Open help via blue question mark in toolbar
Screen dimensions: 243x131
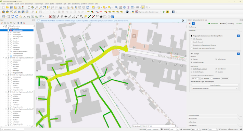[x=113, y=16]
